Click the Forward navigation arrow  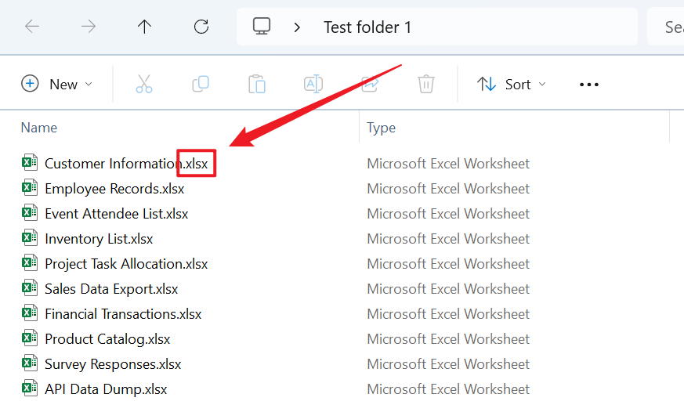point(89,27)
